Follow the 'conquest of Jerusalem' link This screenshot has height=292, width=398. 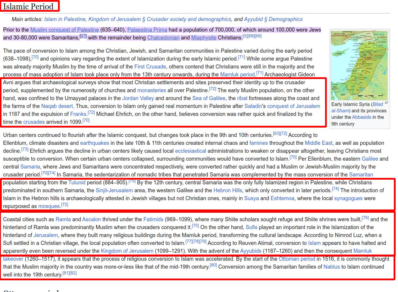point(293,106)
